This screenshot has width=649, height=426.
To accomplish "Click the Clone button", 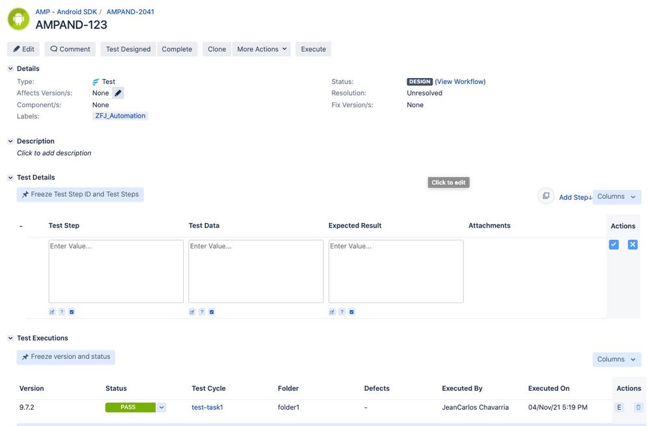I will pyautogui.click(x=217, y=49).
